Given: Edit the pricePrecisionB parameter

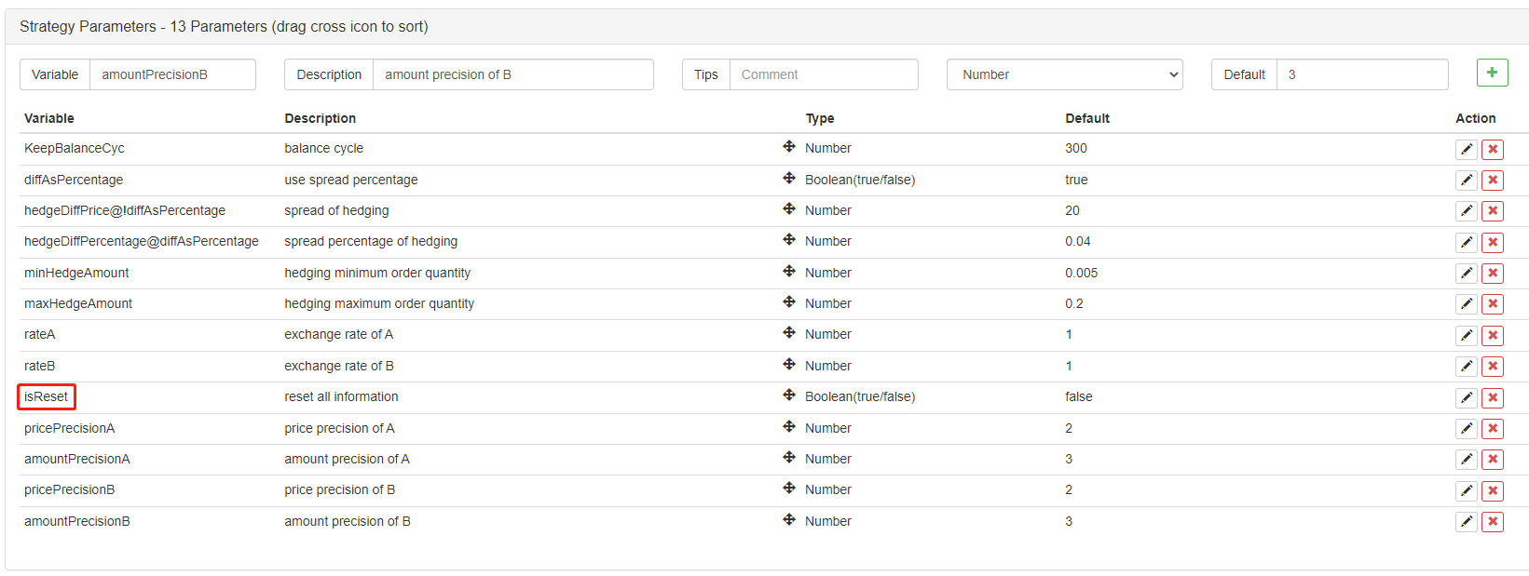Looking at the screenshot, I should [x=1467, y=491].
